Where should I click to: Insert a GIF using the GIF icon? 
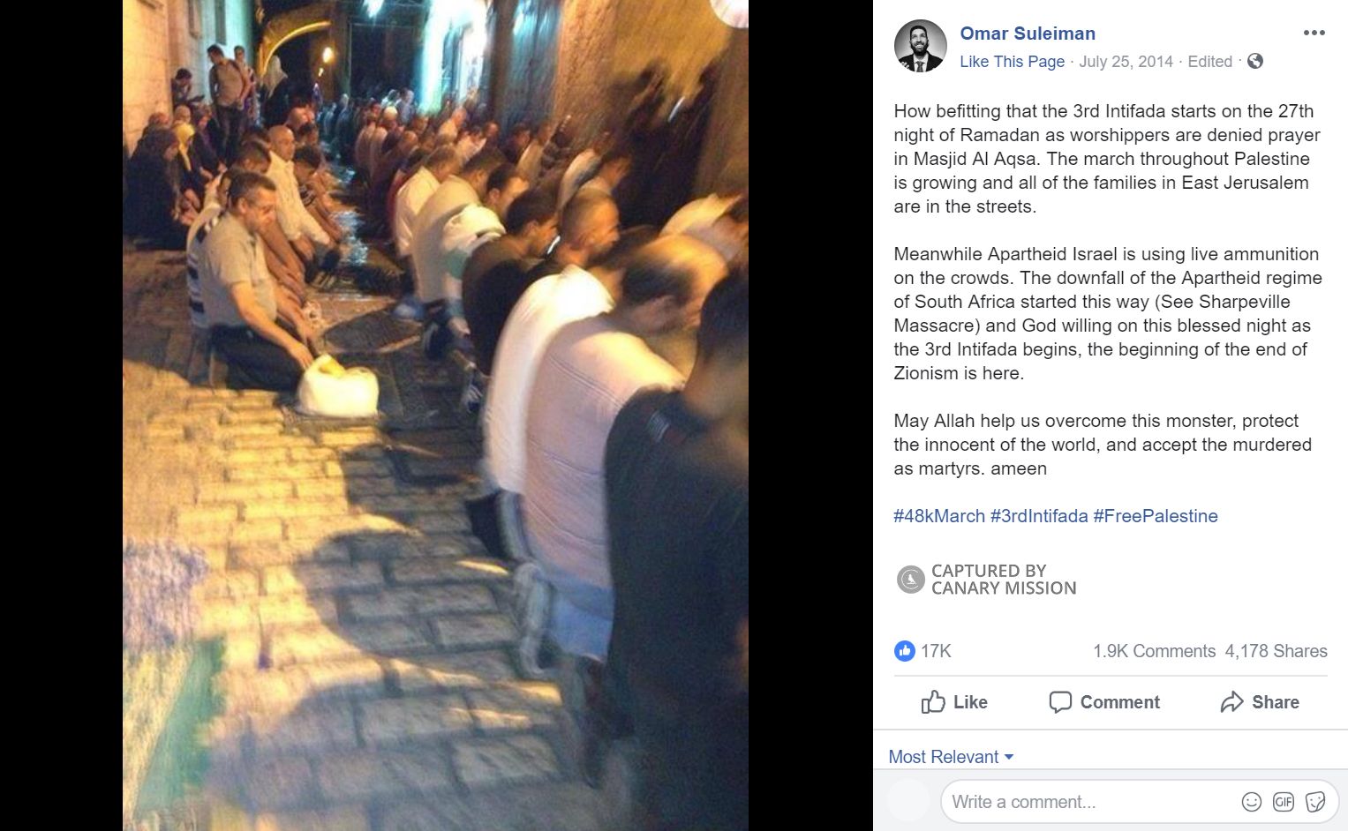click(1284, 801)
